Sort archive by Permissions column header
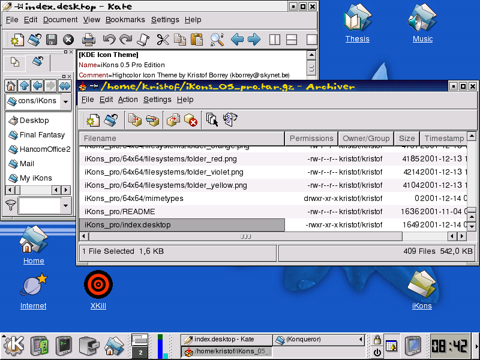Image resolution: width=480 pixels, height=360 pixels. 311,139
